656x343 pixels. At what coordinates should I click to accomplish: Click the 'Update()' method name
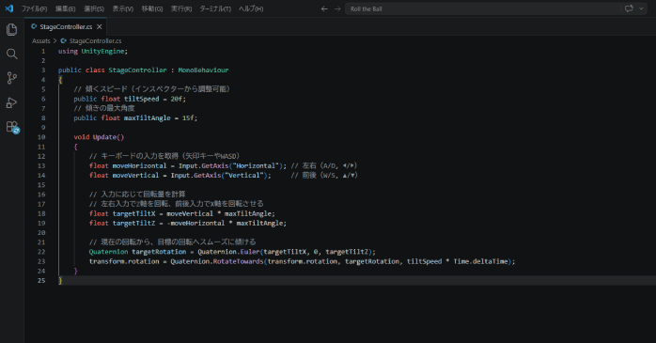(x=108, y=137)
